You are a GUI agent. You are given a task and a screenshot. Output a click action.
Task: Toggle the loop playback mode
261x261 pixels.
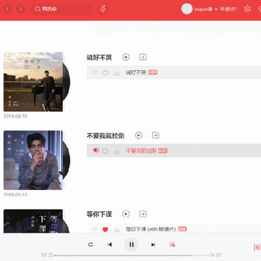tap(91, 244)
